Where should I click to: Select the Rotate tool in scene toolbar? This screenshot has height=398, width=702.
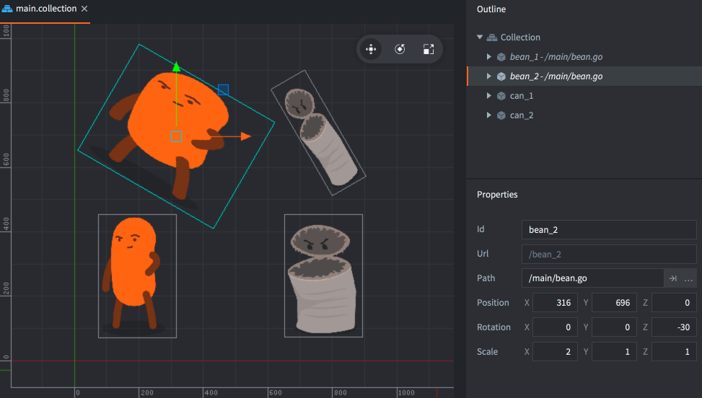click(x=400, y=50)
